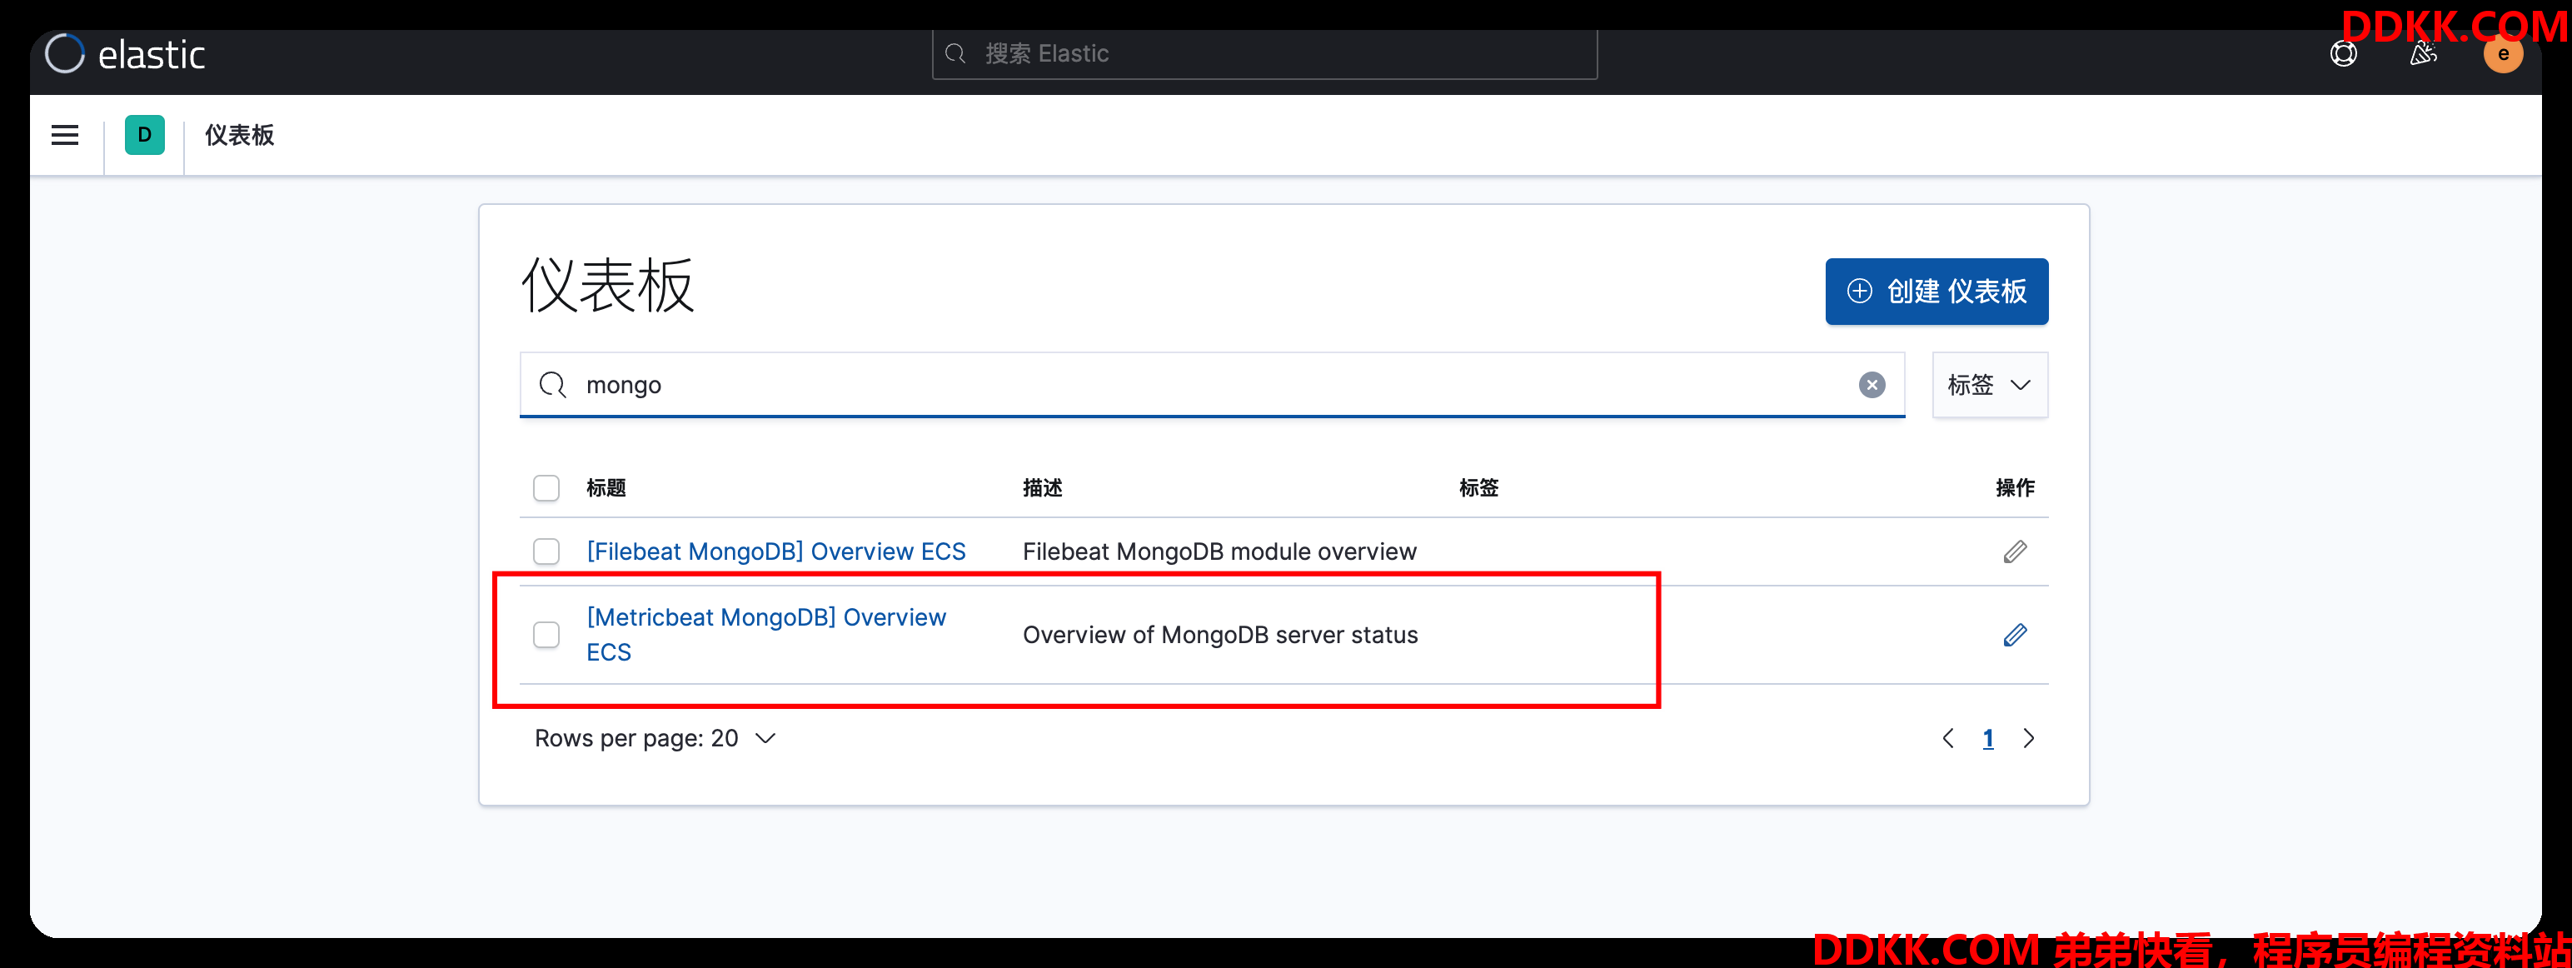Click the 仪表板 breadcrumb
The height and width of the screenshot is (968, 2572).
[240, 135]
